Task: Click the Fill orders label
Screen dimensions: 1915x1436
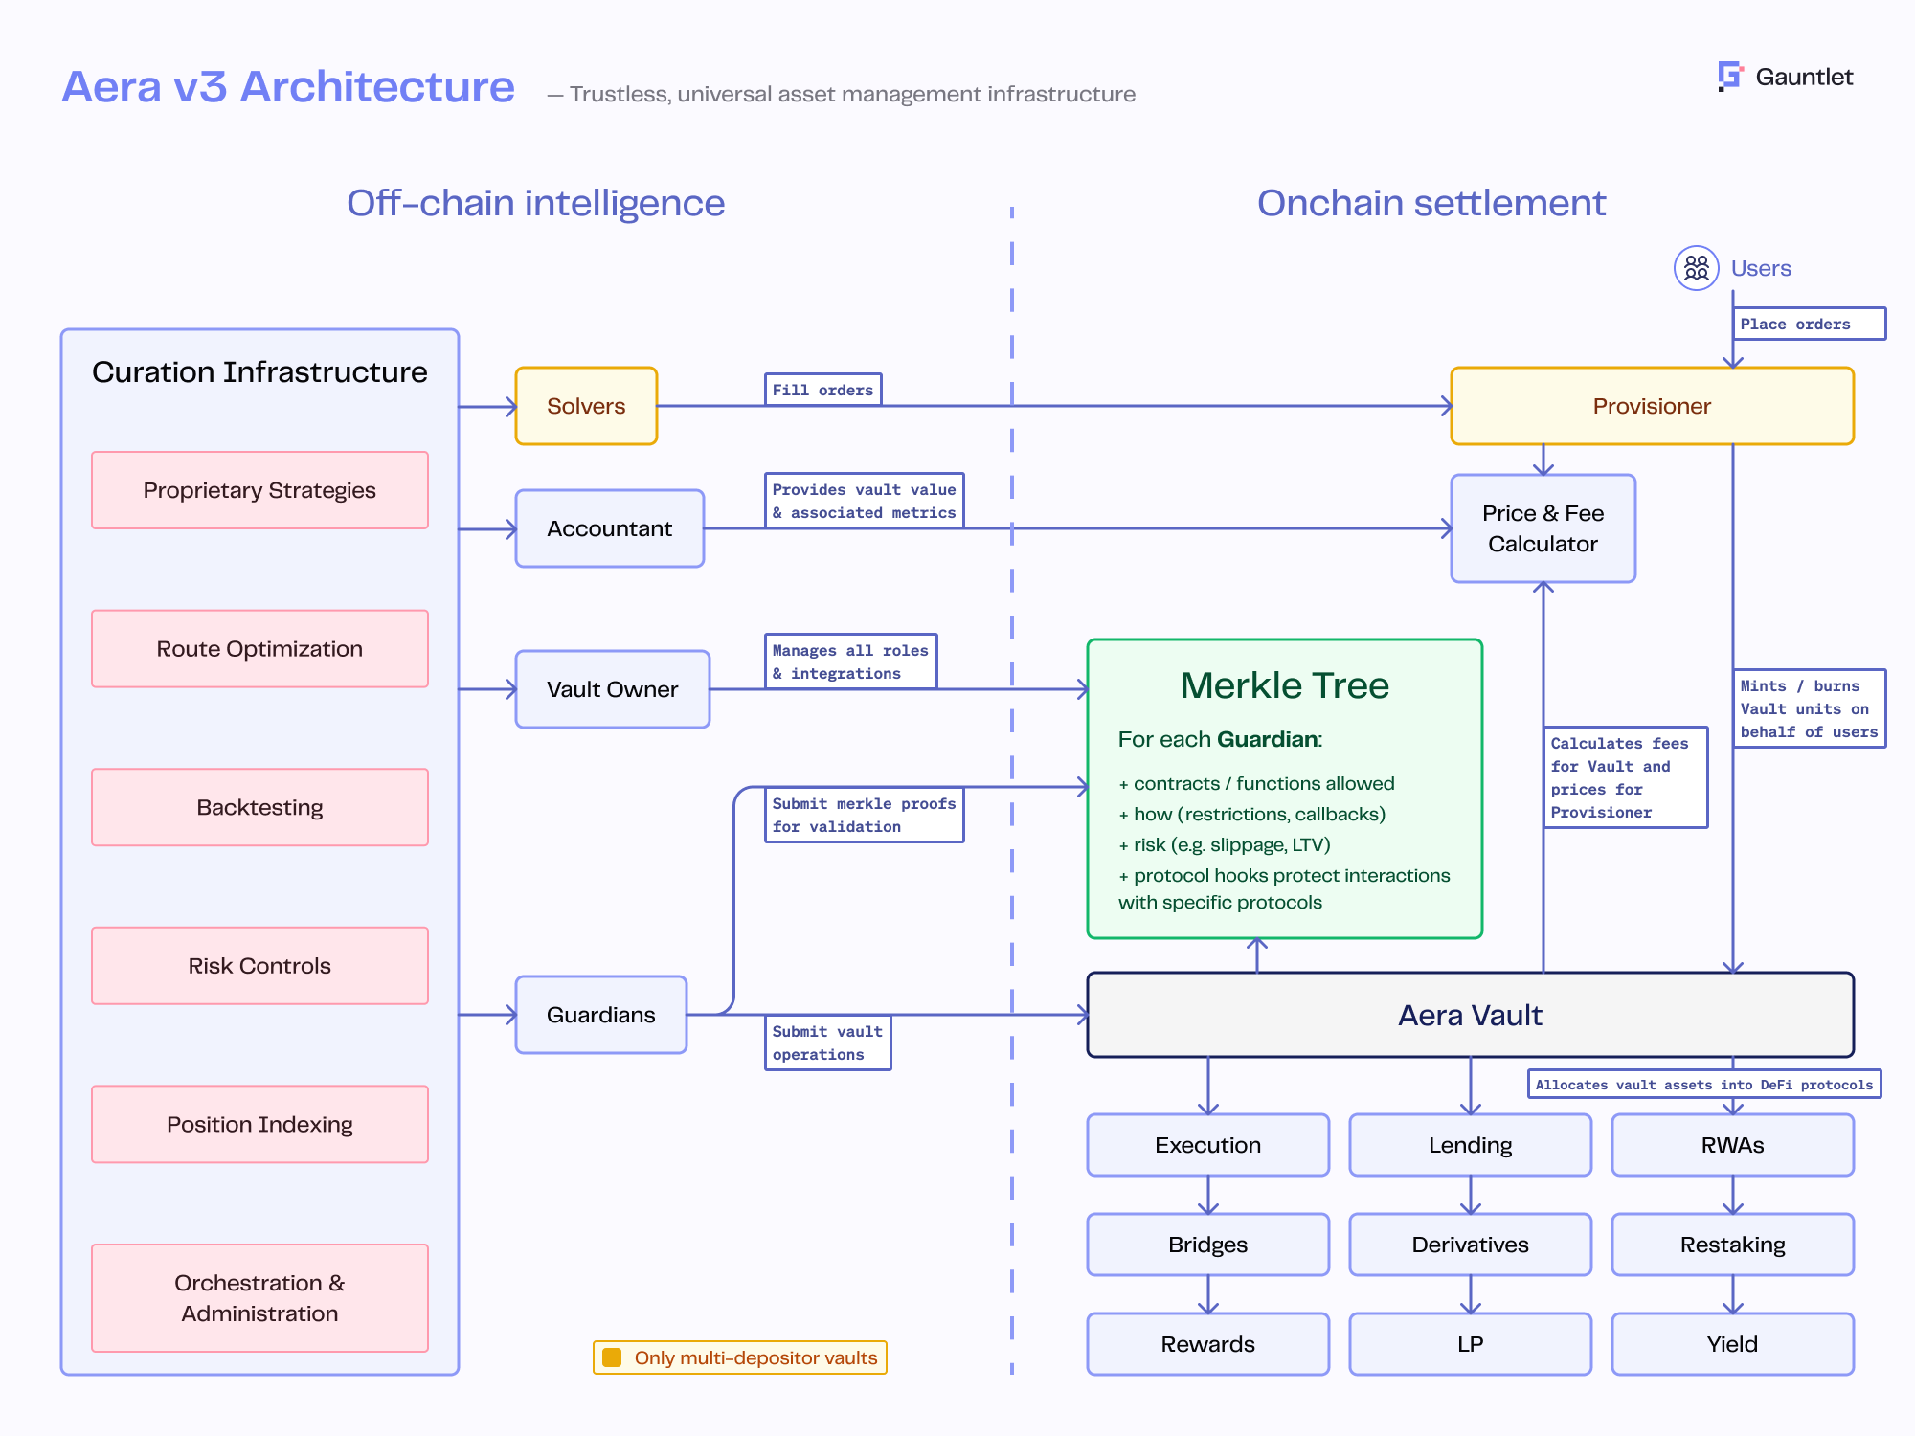Action: tap(822, 390)
